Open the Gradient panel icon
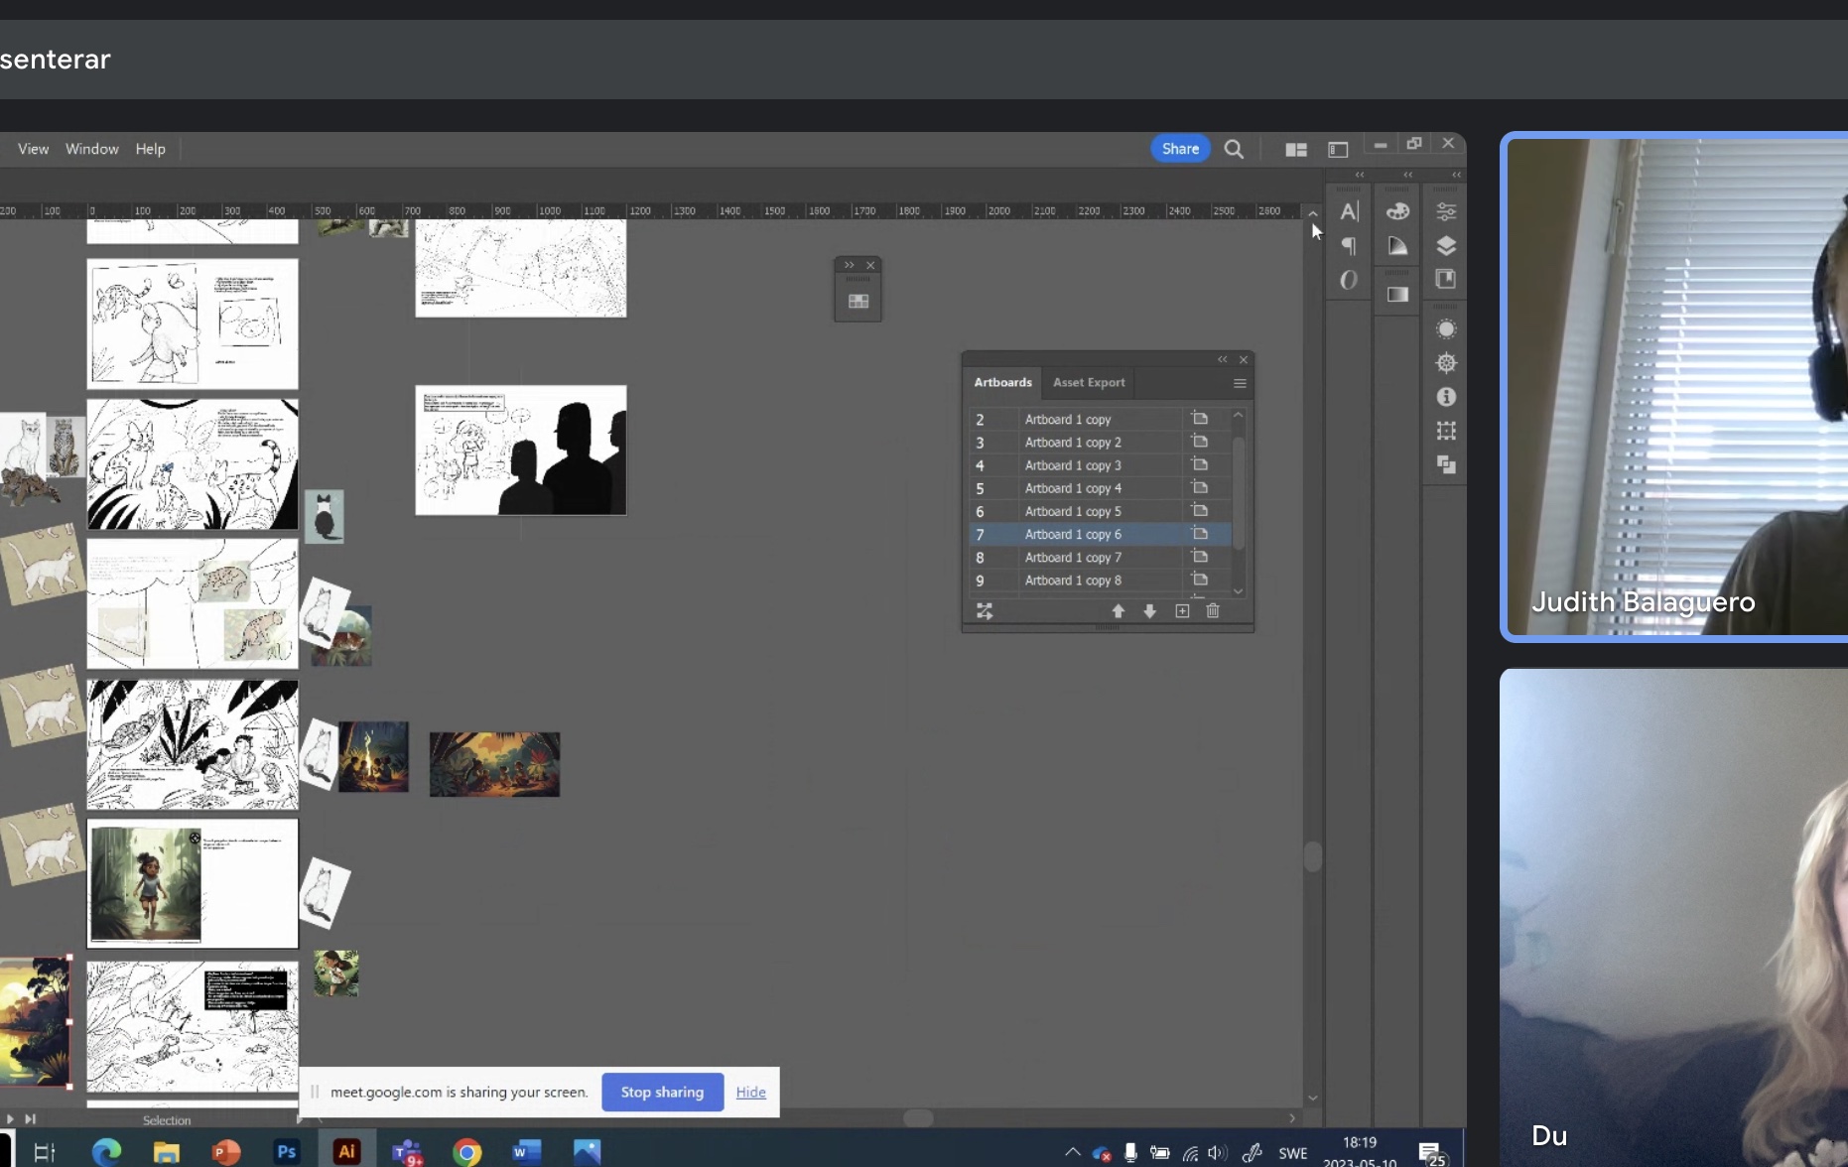The height and width of the screenshot is (1167, 1848). coord(1397,294)
